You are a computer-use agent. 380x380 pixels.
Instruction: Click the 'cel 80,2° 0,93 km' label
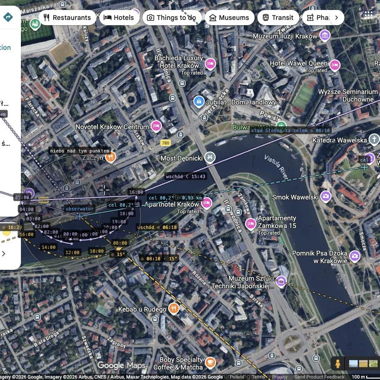coord(175,198)
